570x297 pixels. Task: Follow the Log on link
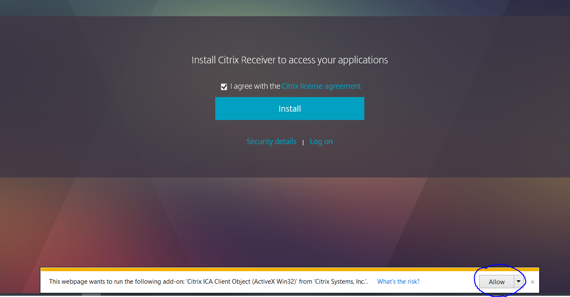(321, 142)
